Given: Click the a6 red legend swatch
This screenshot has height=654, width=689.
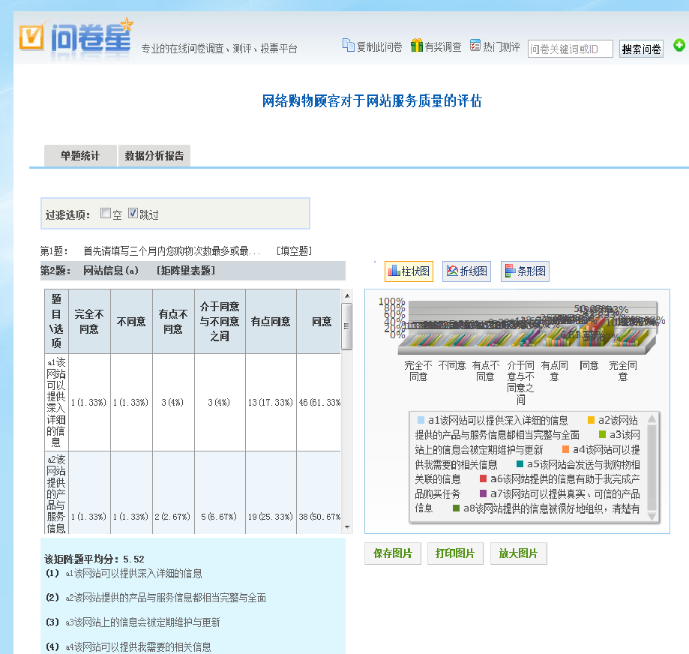Looking at the screenshot, I should click(483, 478).
